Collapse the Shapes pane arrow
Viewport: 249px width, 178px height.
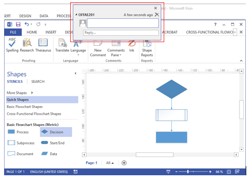[x=75, y=73]
